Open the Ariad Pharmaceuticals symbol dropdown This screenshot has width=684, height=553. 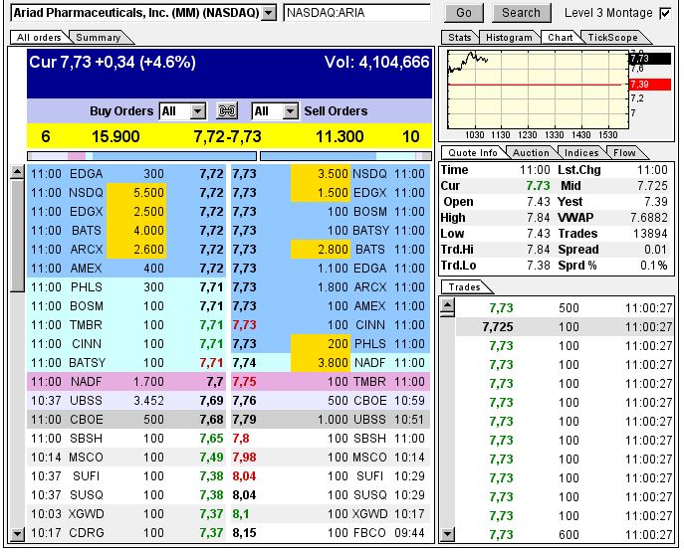pyautogui.click(x=269, y=13)
